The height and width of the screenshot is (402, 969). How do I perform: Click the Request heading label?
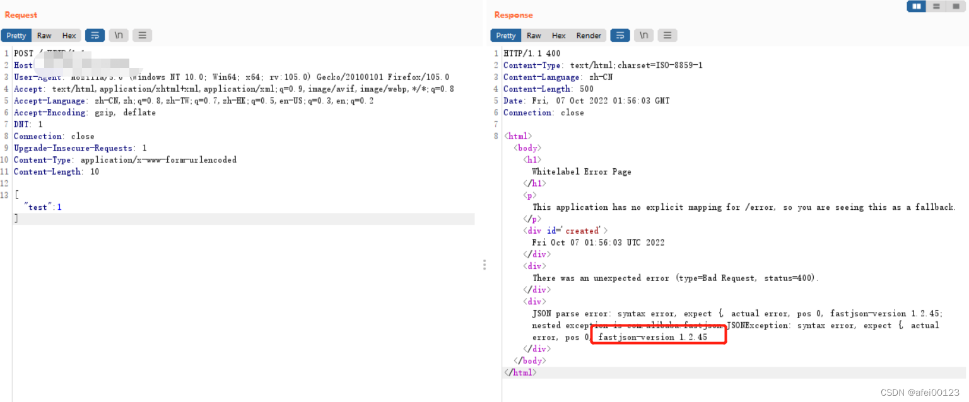pos(20,14)
